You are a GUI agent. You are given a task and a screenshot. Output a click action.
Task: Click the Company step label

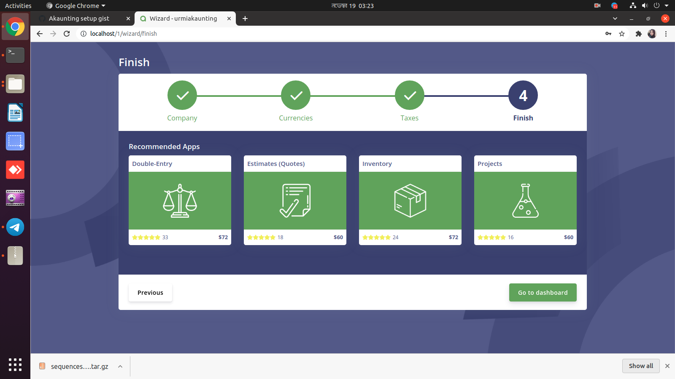pos(182,118)
